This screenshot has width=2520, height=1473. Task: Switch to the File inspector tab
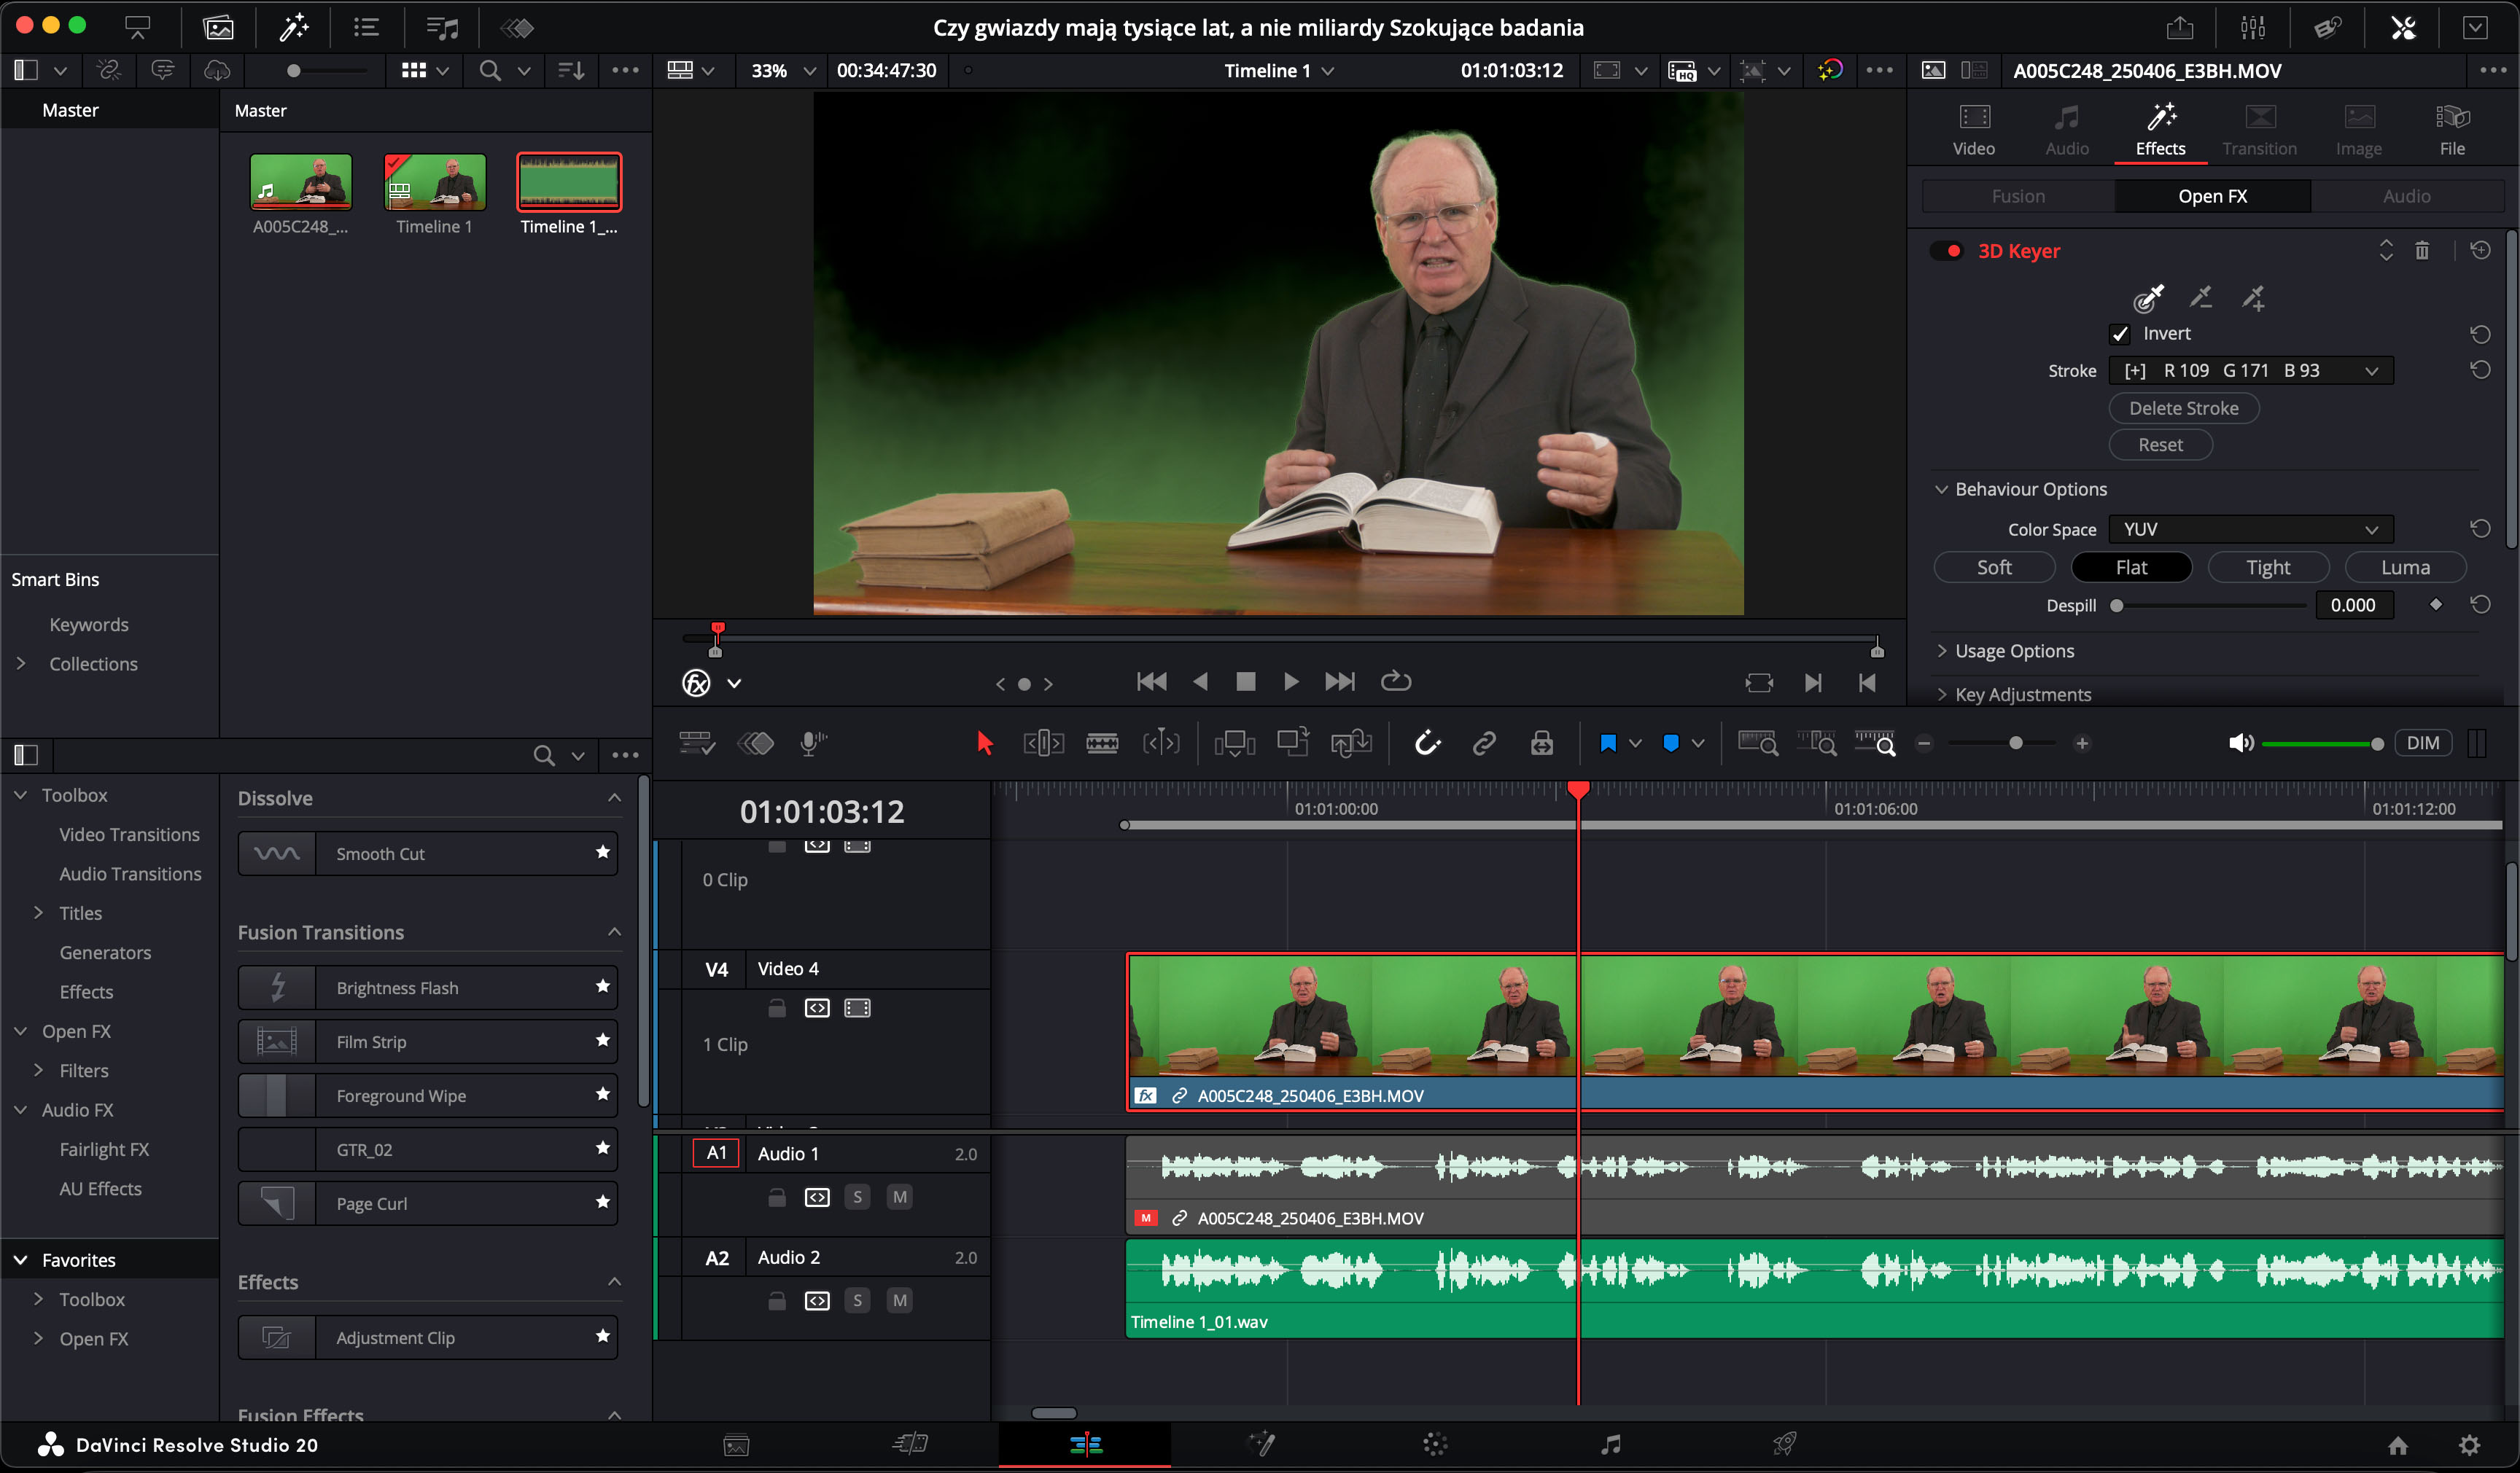[x=2452, y=130]
